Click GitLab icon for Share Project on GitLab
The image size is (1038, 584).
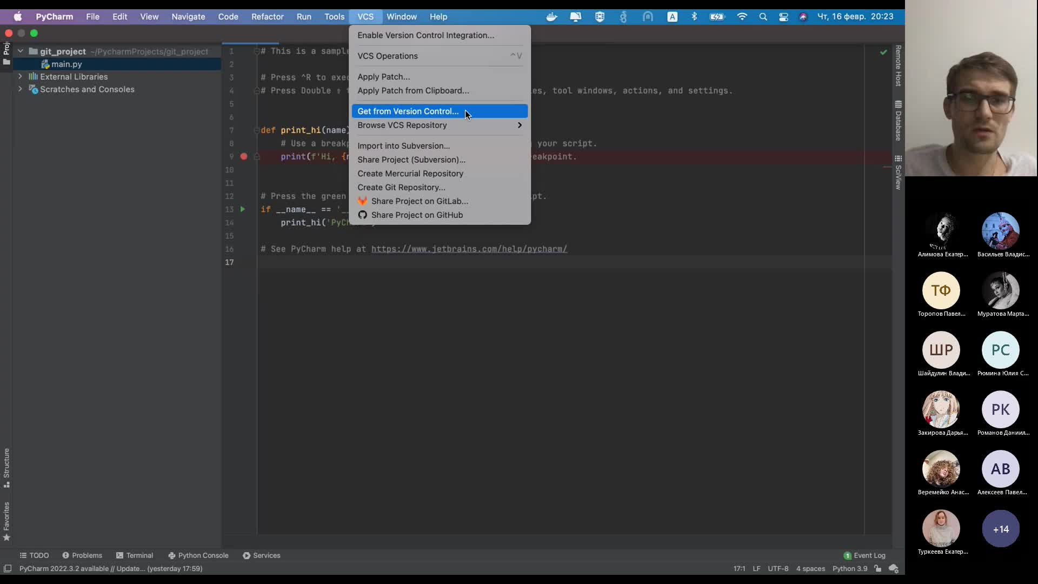coord(362,201)
